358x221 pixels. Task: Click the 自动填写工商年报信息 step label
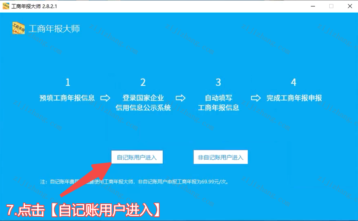[219, 103]
